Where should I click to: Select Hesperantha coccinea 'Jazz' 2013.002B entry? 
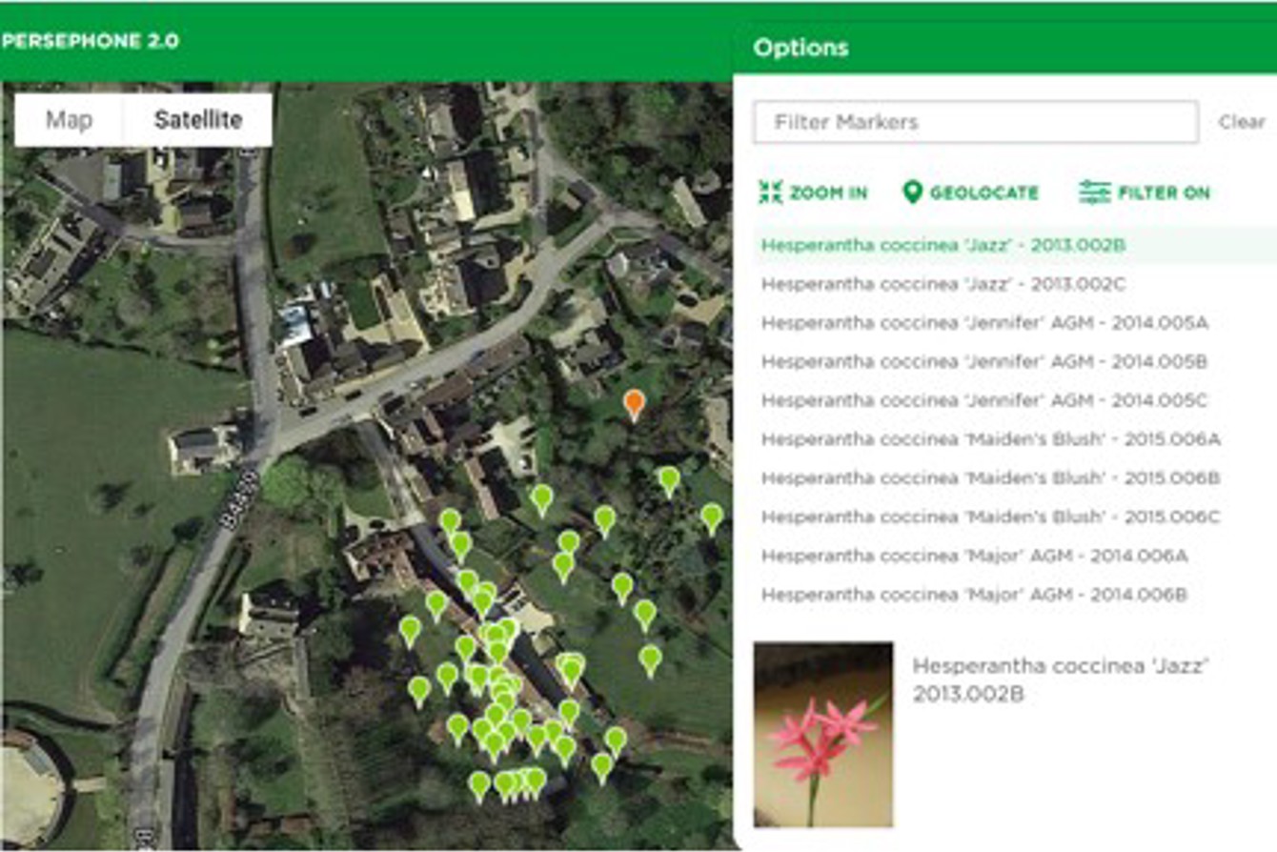943,245
